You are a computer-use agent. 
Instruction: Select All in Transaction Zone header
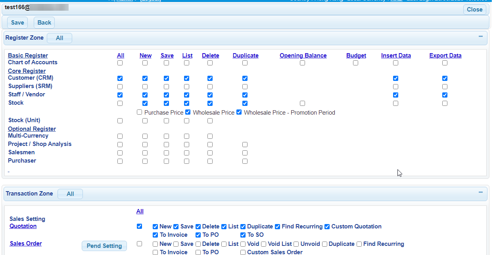pos(70,194)
